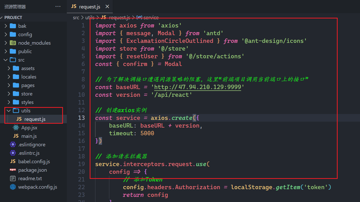
Task: Switch to the request.js tab
Action: coord(90,7)
